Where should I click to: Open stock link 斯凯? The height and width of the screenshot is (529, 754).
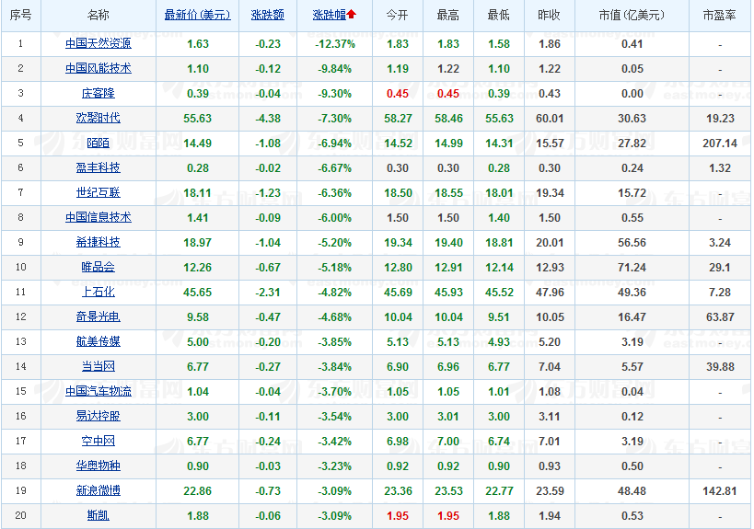click(99, 515)
